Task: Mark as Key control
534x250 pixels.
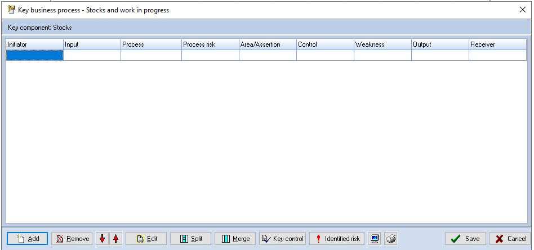Action: click(282, 239)
